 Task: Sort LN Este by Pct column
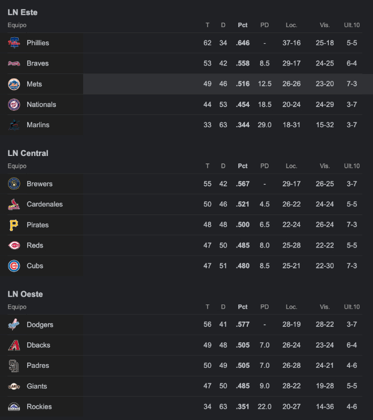pyautogui.click(x=242, y=25)
